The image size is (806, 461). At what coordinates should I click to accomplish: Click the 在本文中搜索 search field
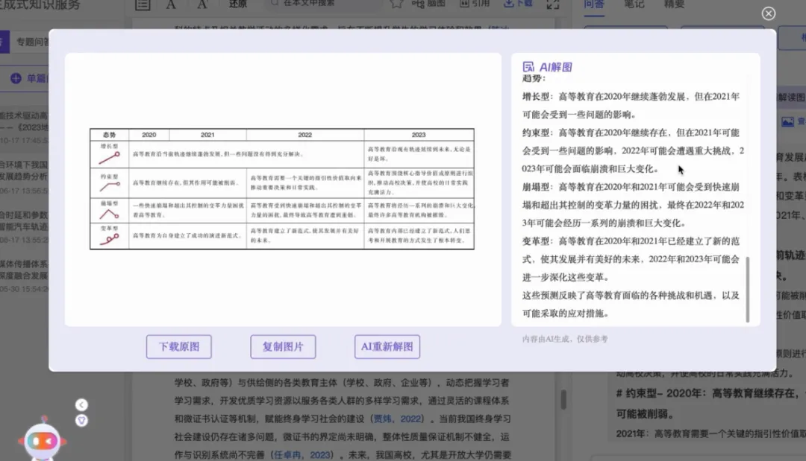coord(324,4)
